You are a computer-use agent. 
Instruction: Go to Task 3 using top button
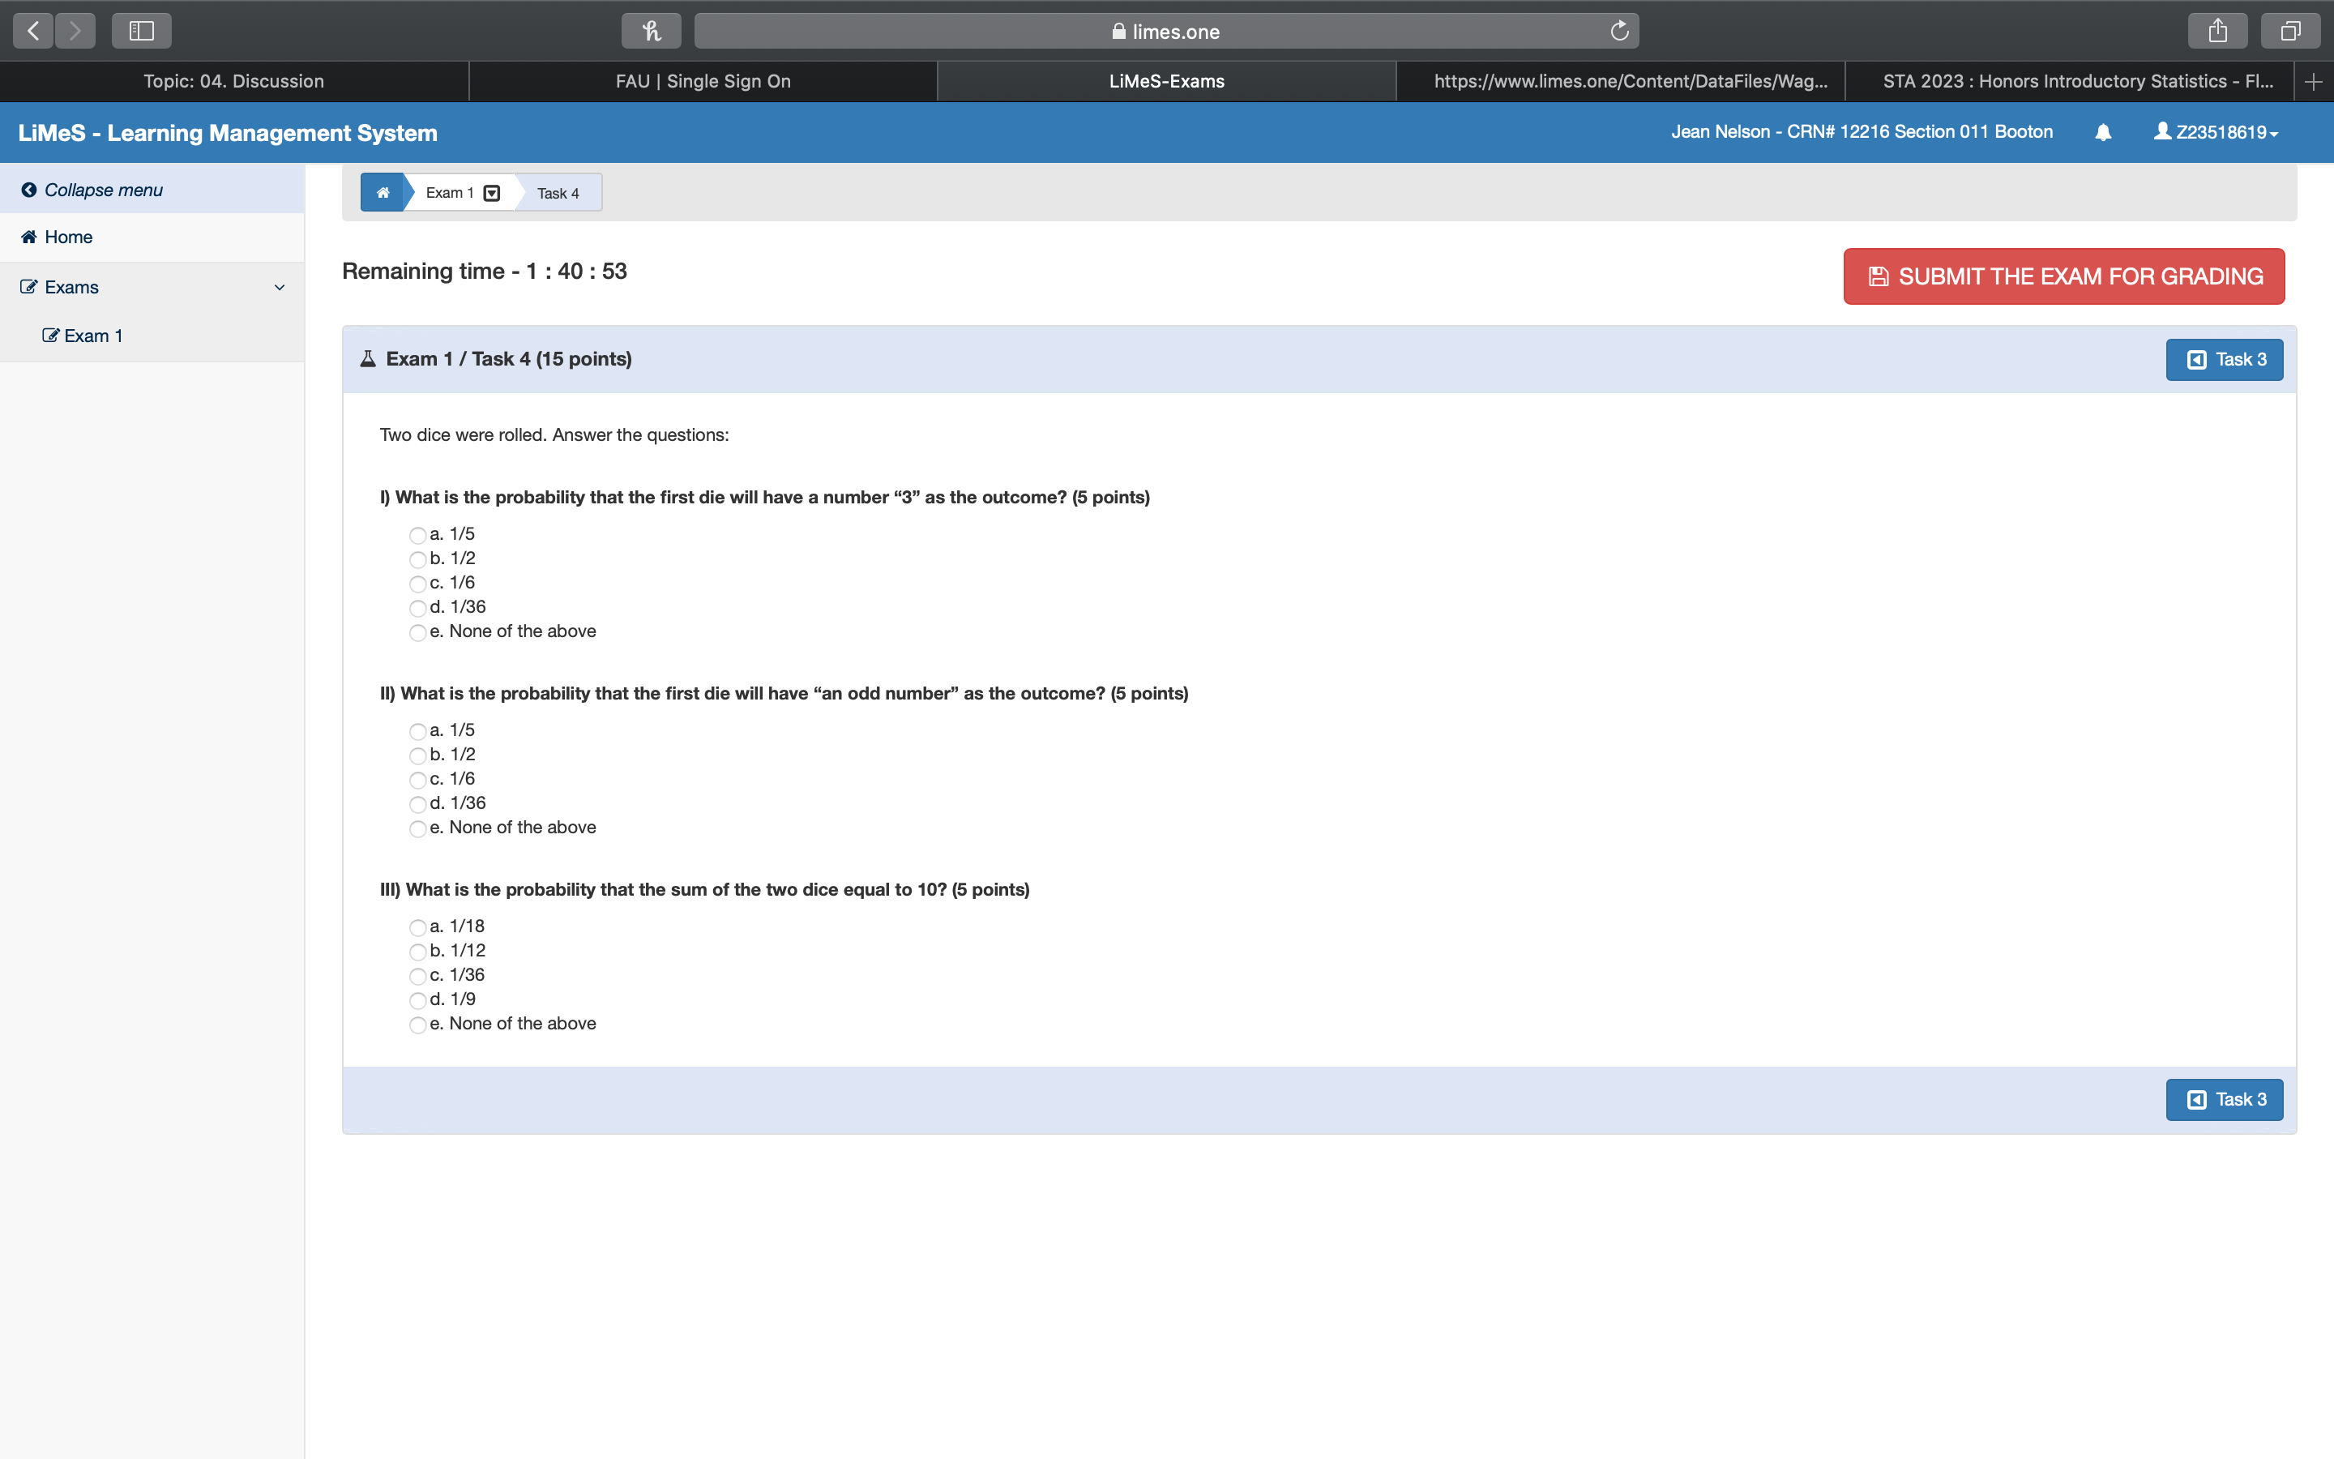coord(2223,360)
